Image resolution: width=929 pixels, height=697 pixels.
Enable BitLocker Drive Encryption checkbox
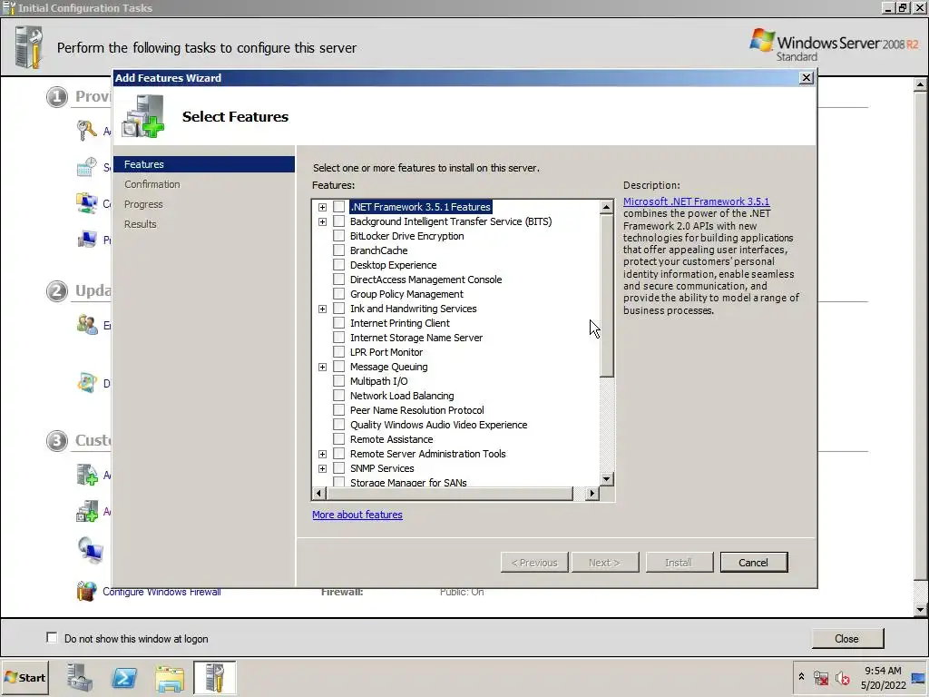pyautogui.click(x=339, y=235)
